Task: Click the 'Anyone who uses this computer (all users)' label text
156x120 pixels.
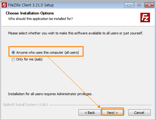Action: (x=48, y=52)
